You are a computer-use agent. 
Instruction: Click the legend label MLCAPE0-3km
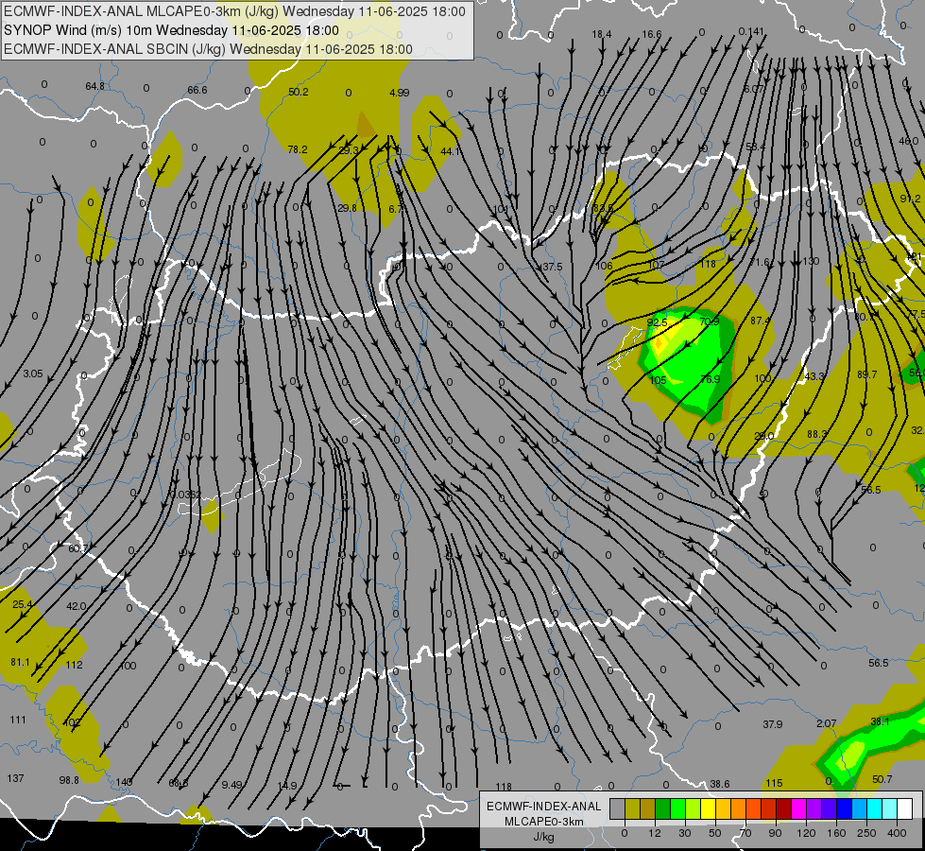click(x=544, y=822)
